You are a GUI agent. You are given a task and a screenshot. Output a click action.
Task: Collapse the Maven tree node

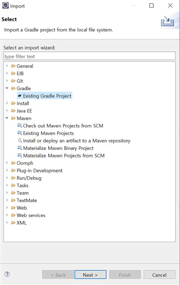pos(7,118)
